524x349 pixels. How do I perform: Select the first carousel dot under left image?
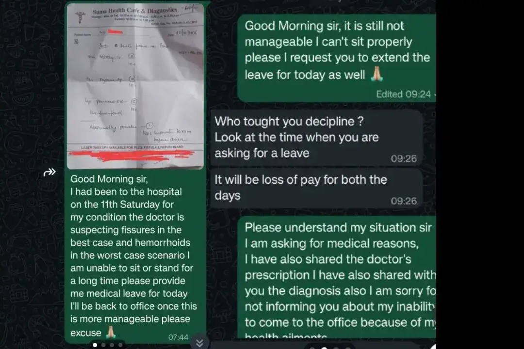[x=95, y=345]
